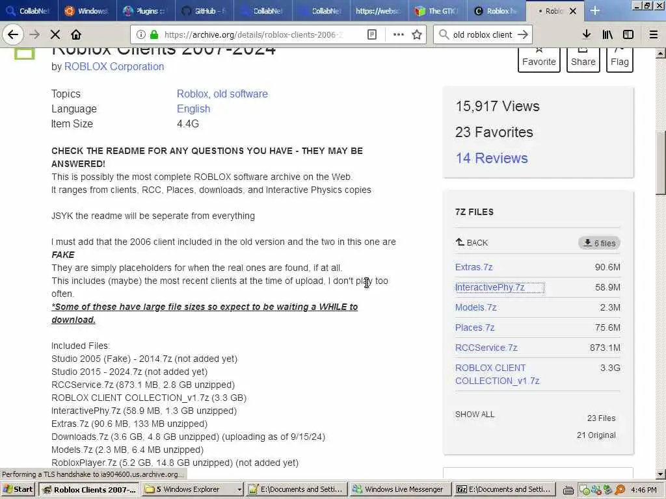
Task: Download ROBLOX CLIENT COLLECTION_v1.7z file
Action: [498, 374]
